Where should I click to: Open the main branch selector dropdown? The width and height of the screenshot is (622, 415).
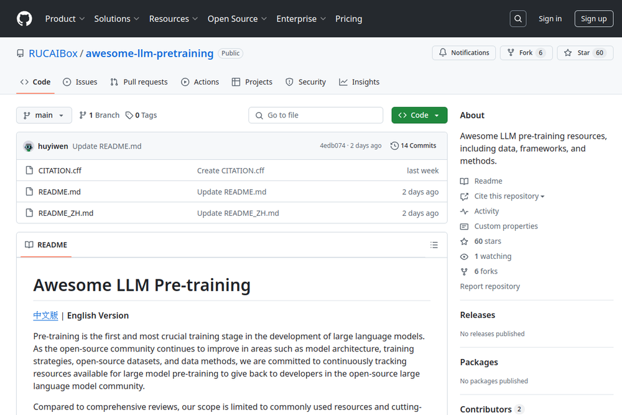pos(44,115)
